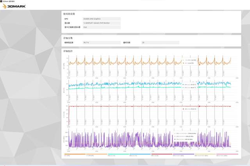The height and width of the screenshot is (166, 250).
Task: Select the 显示器 field showing Generic PnP Monitor
Action: coord(102,23)
